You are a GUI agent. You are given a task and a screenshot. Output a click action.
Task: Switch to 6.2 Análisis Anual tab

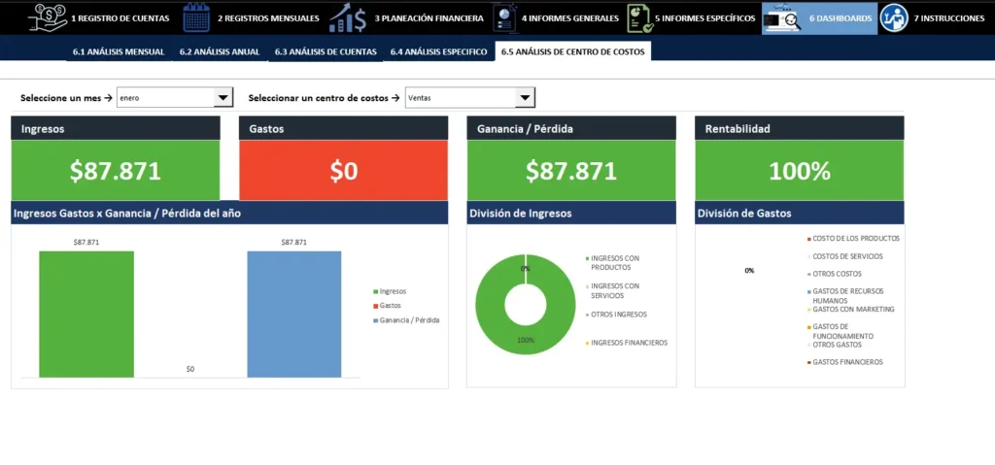tap(220, 51)
